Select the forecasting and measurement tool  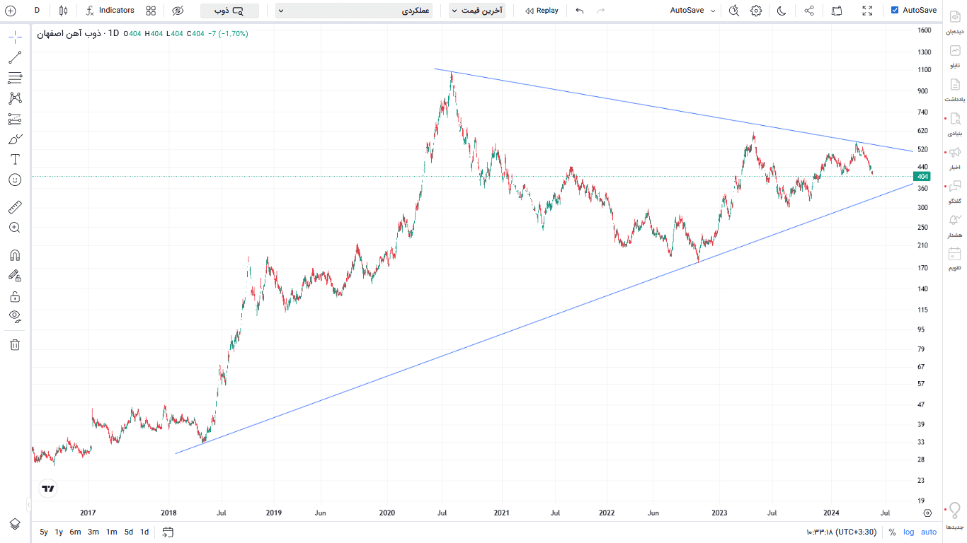coord(15,119)
